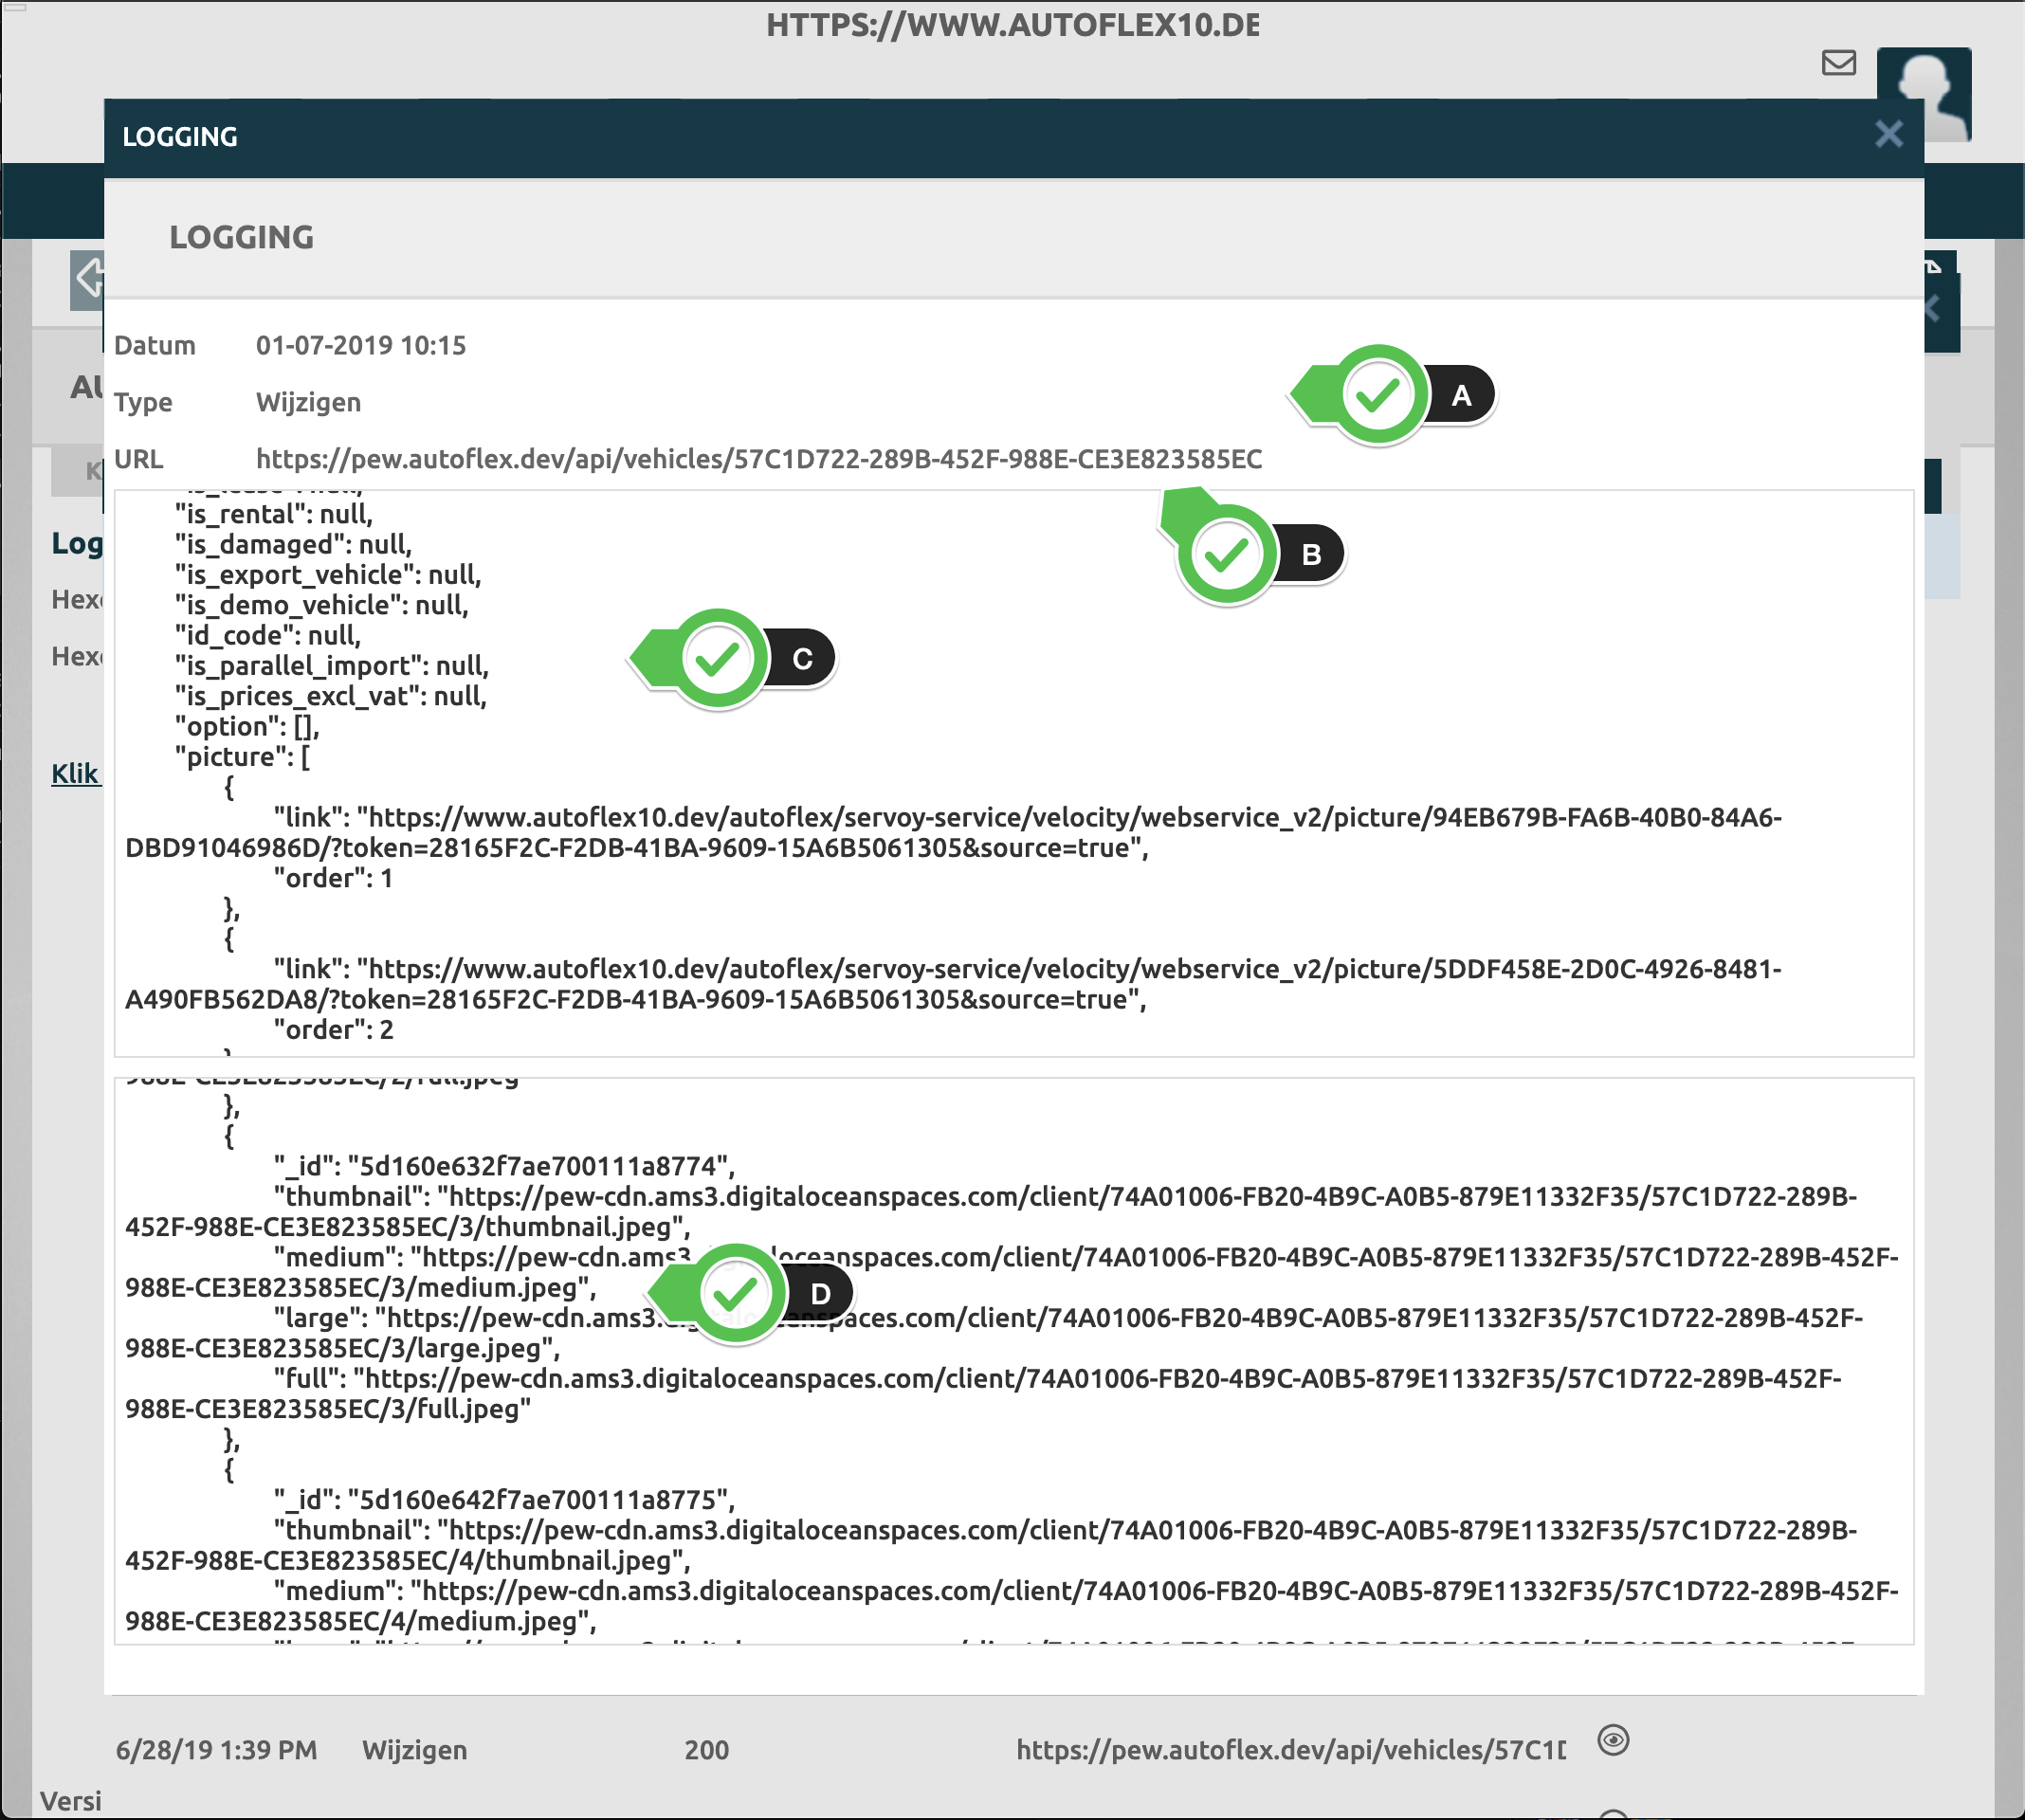Click the back arrow icon behind dialog
Image resolution: width=2025 pixels, height=1820 pixels.
click(x=88, y=279)
